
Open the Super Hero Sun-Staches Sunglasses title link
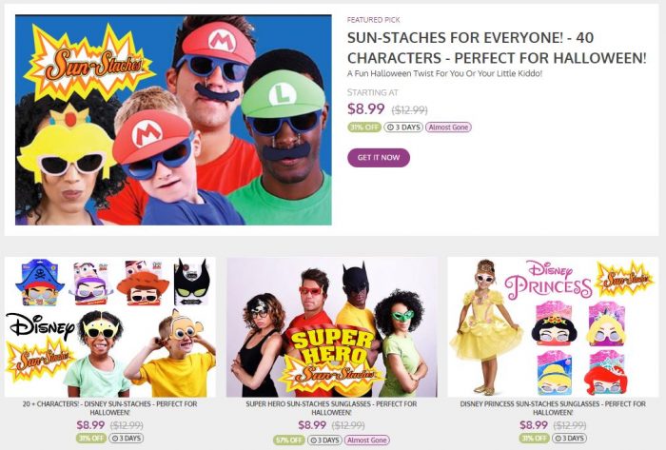331,408
